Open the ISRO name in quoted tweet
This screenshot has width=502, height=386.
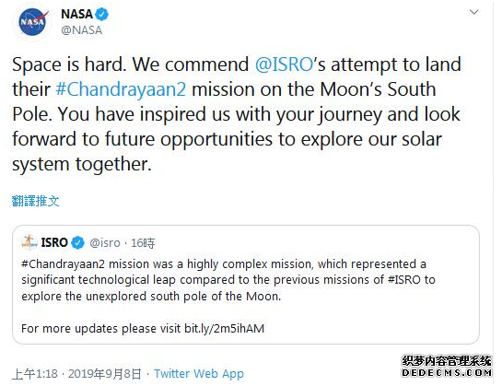pyautogui.click(x=54, y=242)
